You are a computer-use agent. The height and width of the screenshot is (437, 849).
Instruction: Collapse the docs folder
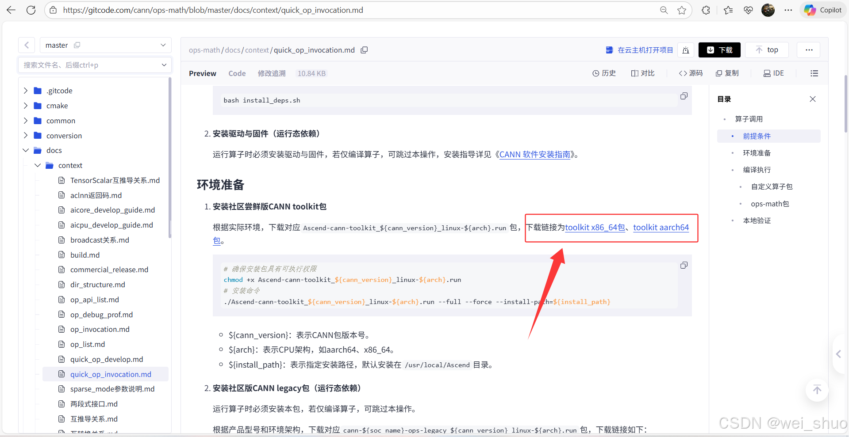(x=26, y=150)
